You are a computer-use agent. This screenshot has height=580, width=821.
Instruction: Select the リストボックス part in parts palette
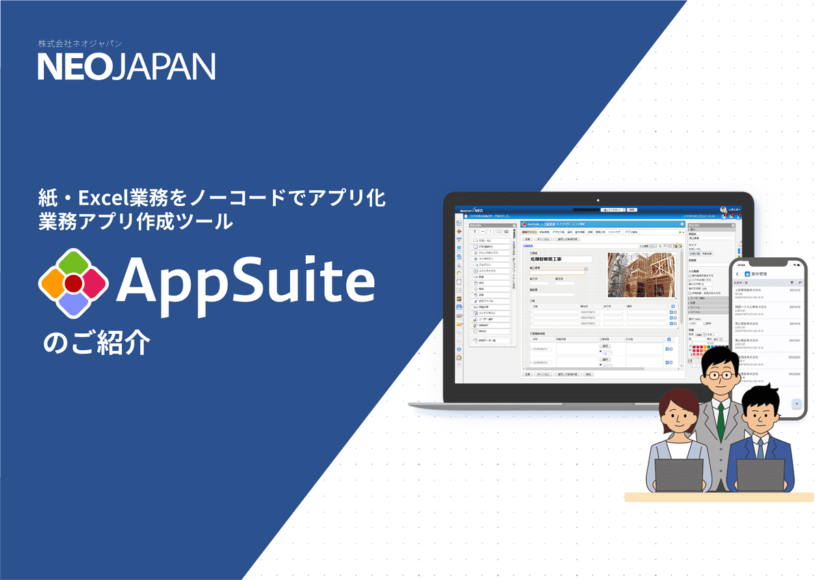point(491,271)
